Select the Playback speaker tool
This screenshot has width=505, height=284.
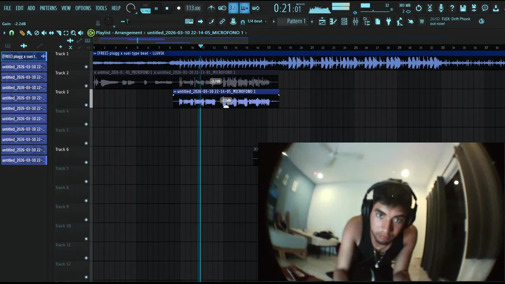coord(80,33)
